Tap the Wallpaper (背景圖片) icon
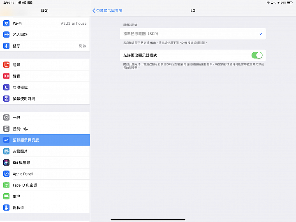 coord(7,151)
